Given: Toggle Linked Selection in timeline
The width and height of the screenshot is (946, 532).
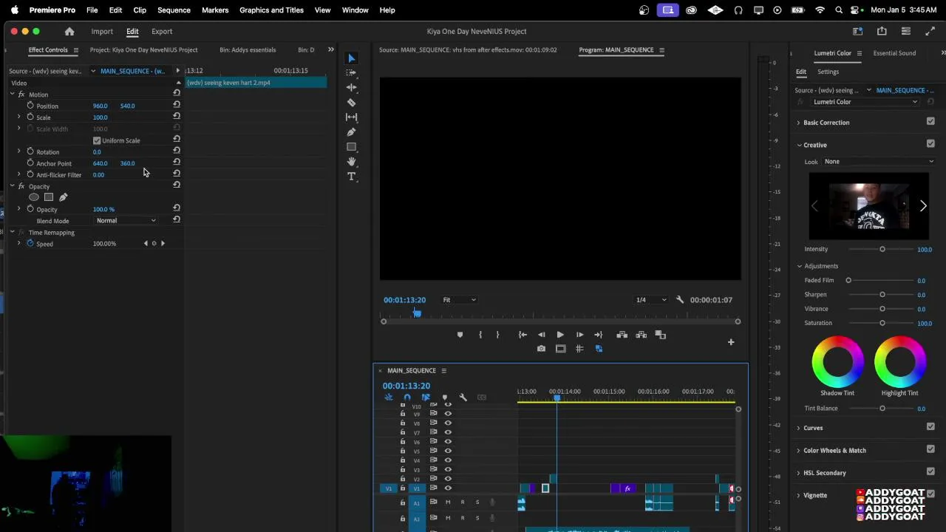Looking at the screenshot, I should pyautogui.click(x=426, y=398).
